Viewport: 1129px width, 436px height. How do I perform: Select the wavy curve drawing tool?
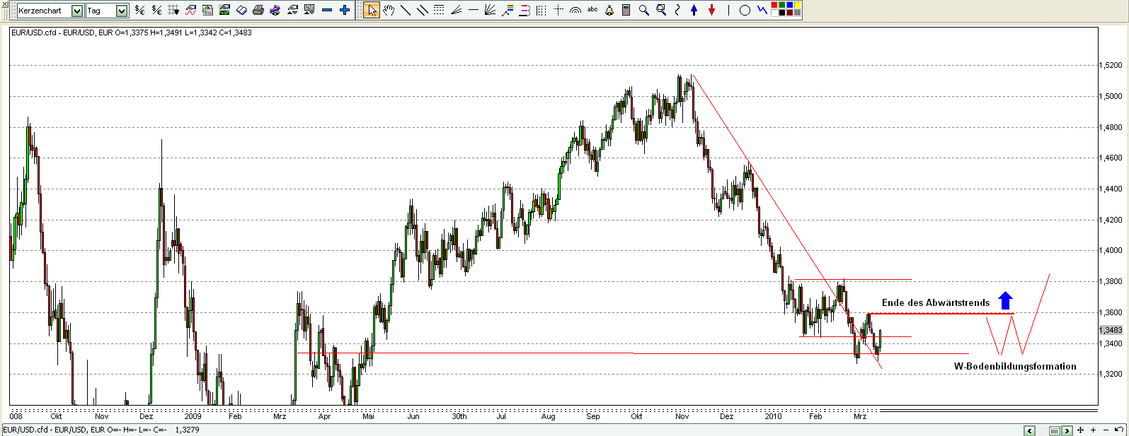click(x=677, y=10)
